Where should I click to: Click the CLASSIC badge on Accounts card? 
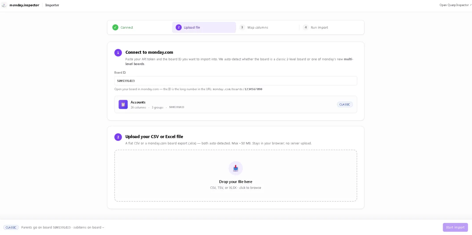345,104
